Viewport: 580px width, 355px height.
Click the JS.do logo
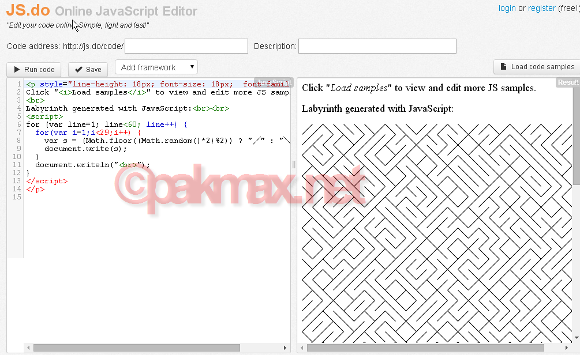(x=28, y=10)
